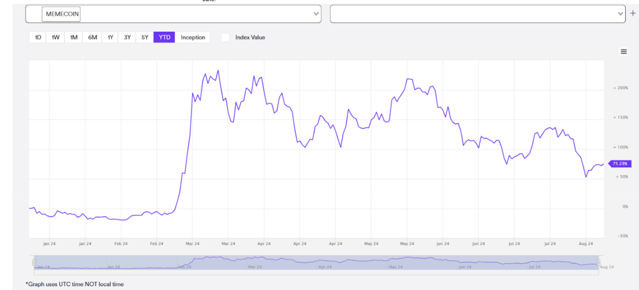Select the 1Y time range
Screen dimensions: 639x290
coord(110,37)
